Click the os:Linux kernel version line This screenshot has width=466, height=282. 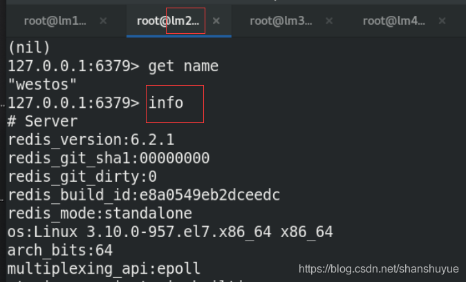pyautogui.click(x=170, y=232)
